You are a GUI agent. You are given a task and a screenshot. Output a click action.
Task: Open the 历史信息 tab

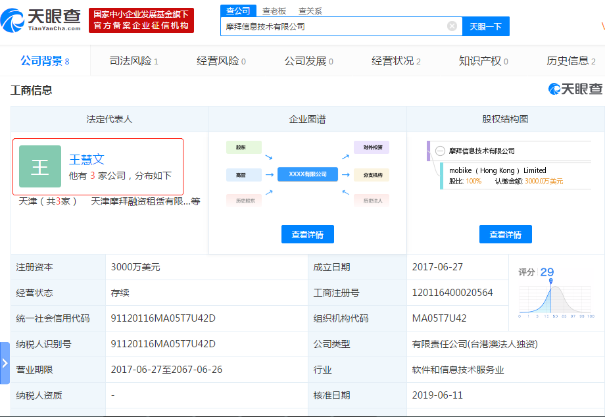tap(571, 61)
